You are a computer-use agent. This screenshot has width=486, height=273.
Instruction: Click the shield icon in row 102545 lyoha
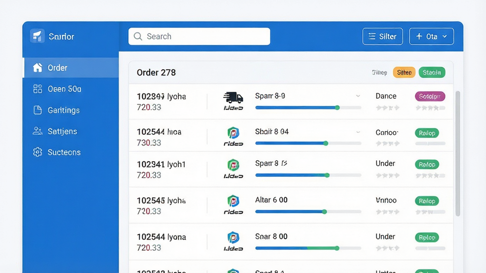click(x=233, y=201)
